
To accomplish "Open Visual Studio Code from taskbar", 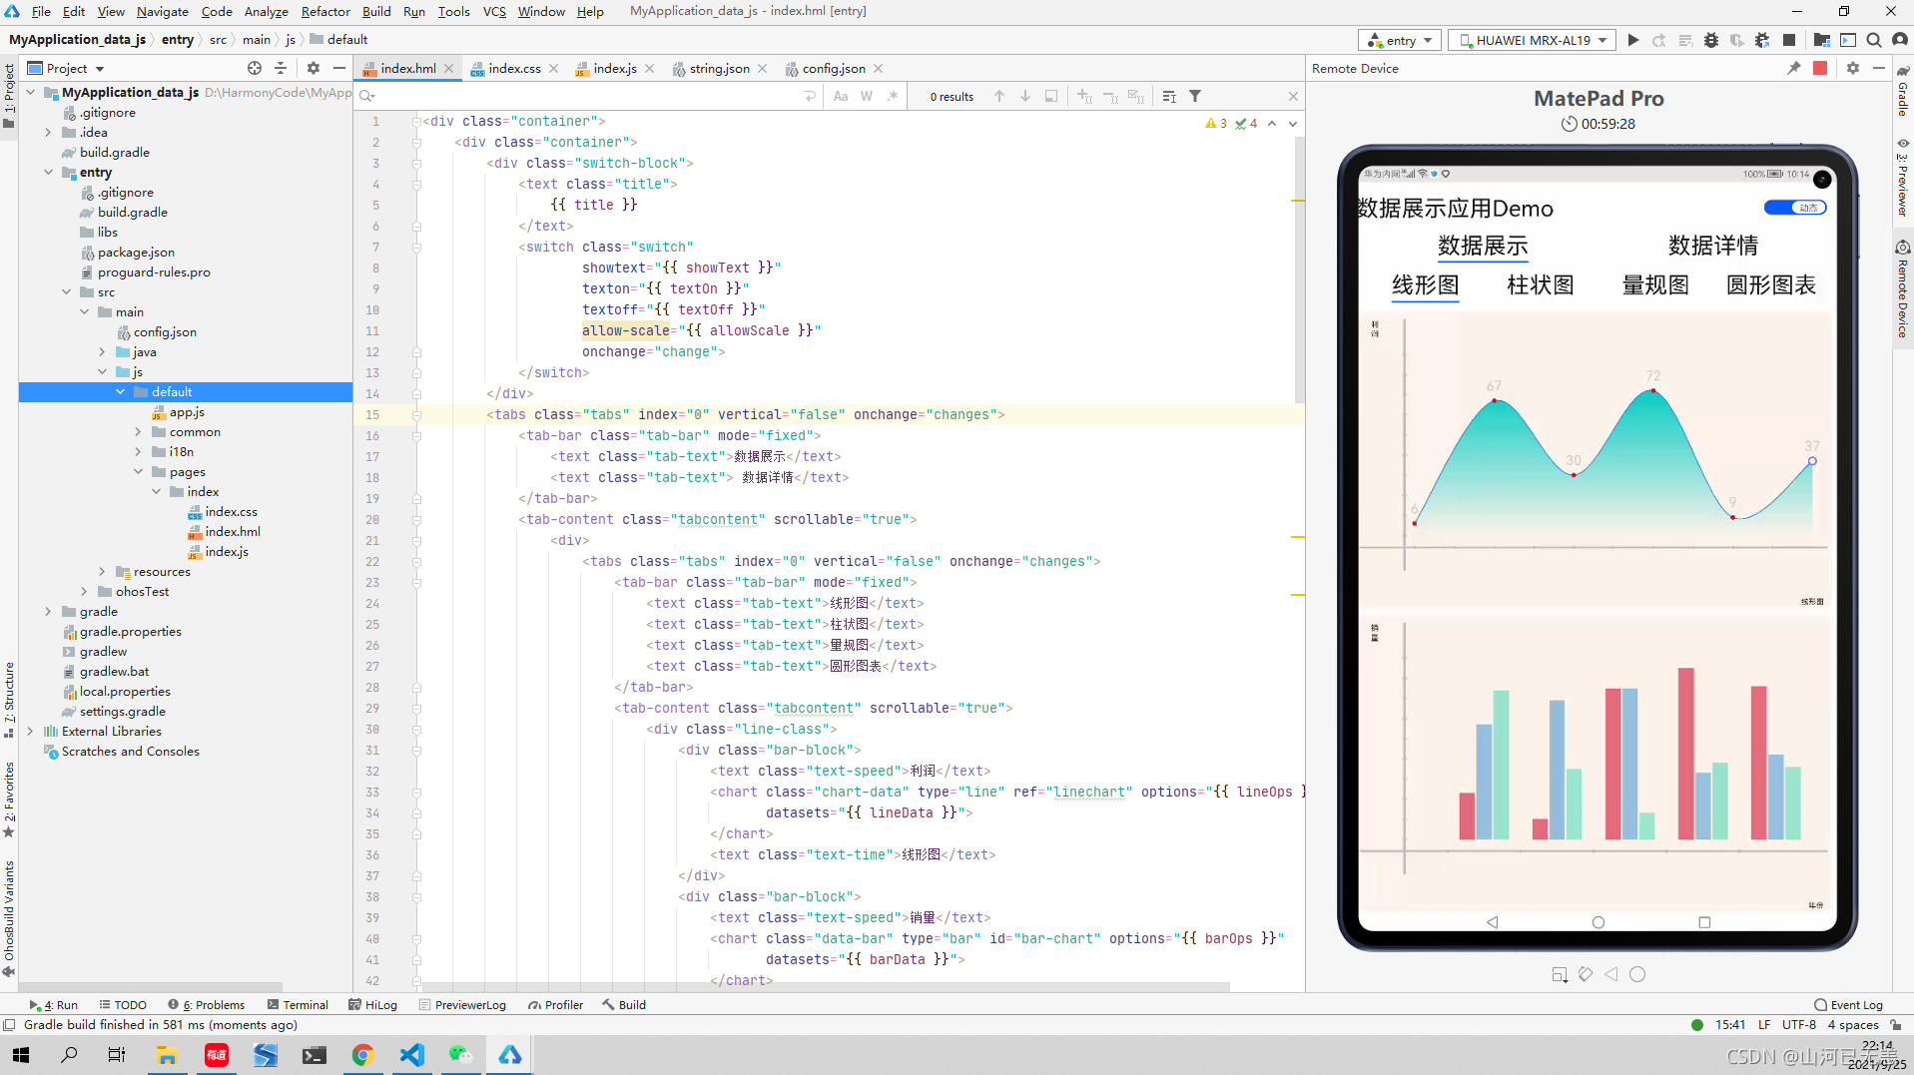I will 411,1054.
